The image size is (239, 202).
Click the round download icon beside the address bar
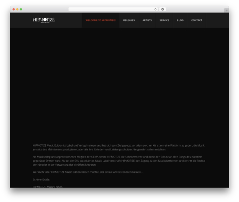click(163, 9)
